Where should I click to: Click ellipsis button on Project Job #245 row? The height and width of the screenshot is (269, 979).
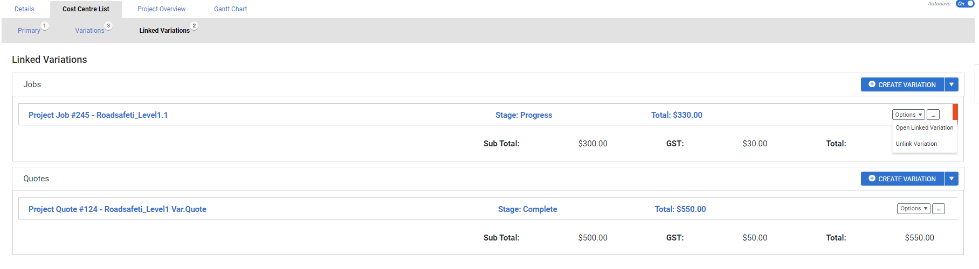(x=933, y=115)
